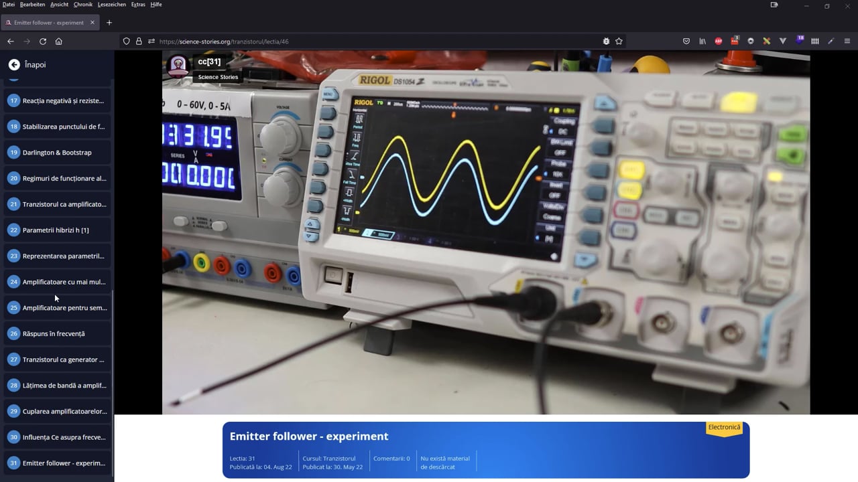Open the Library bookshelf icon
The image size is (858, 482).
click(702, 42)
